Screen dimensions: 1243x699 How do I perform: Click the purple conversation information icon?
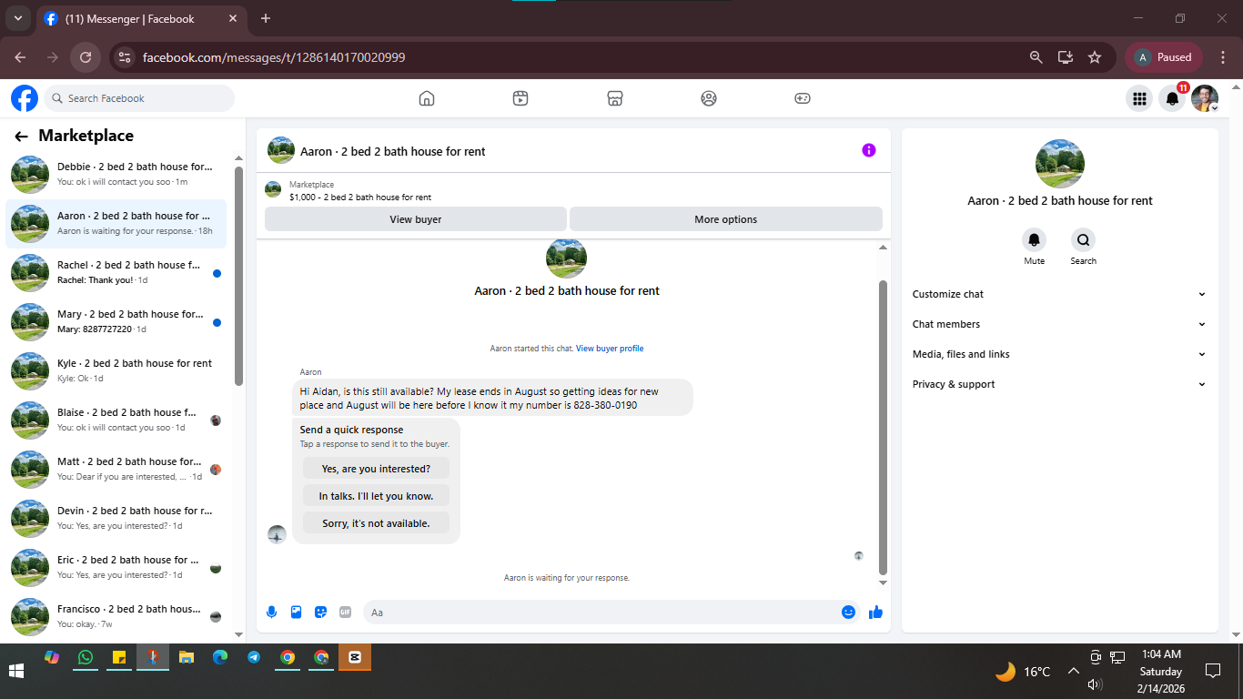[869, 150]
